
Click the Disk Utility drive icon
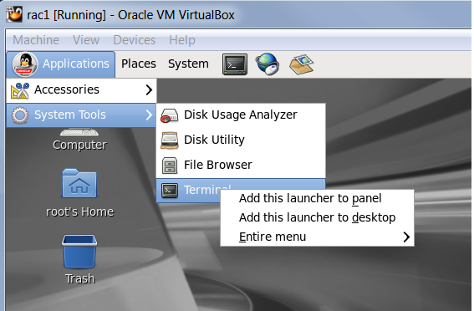(x=169, y=140)
